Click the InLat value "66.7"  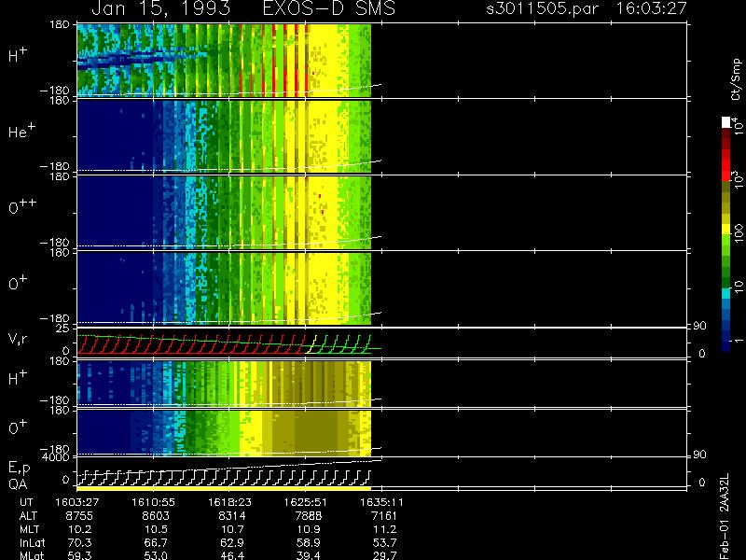coord(157,542)
